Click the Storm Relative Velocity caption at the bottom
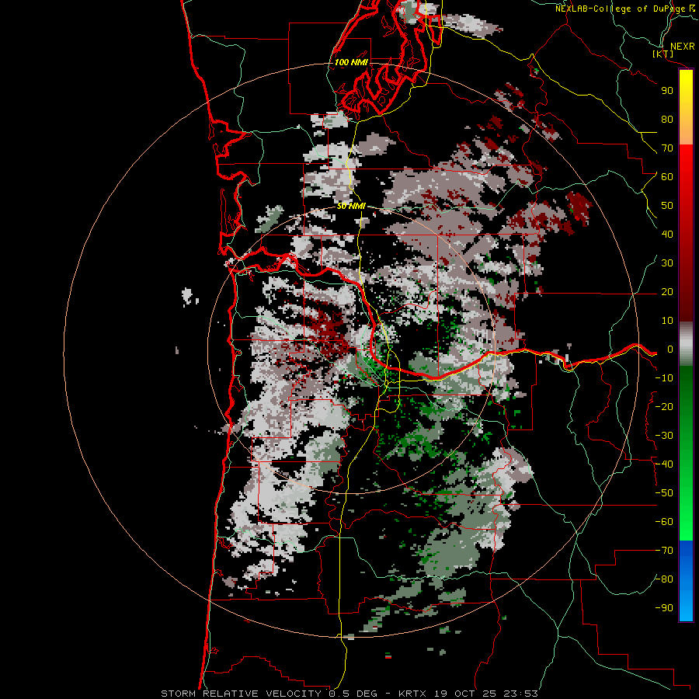Viewport: 699px width, 699px height. (349, 694)
